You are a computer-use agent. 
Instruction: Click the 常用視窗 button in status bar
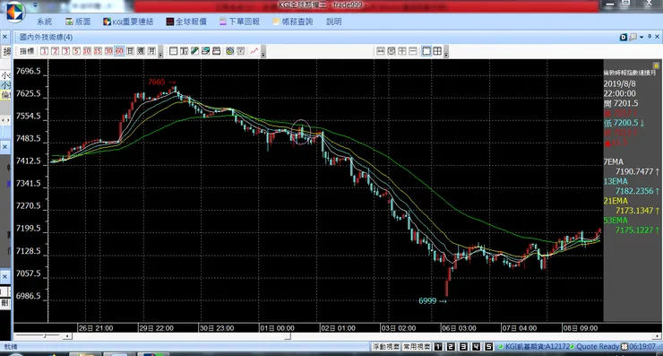(417, 347)
